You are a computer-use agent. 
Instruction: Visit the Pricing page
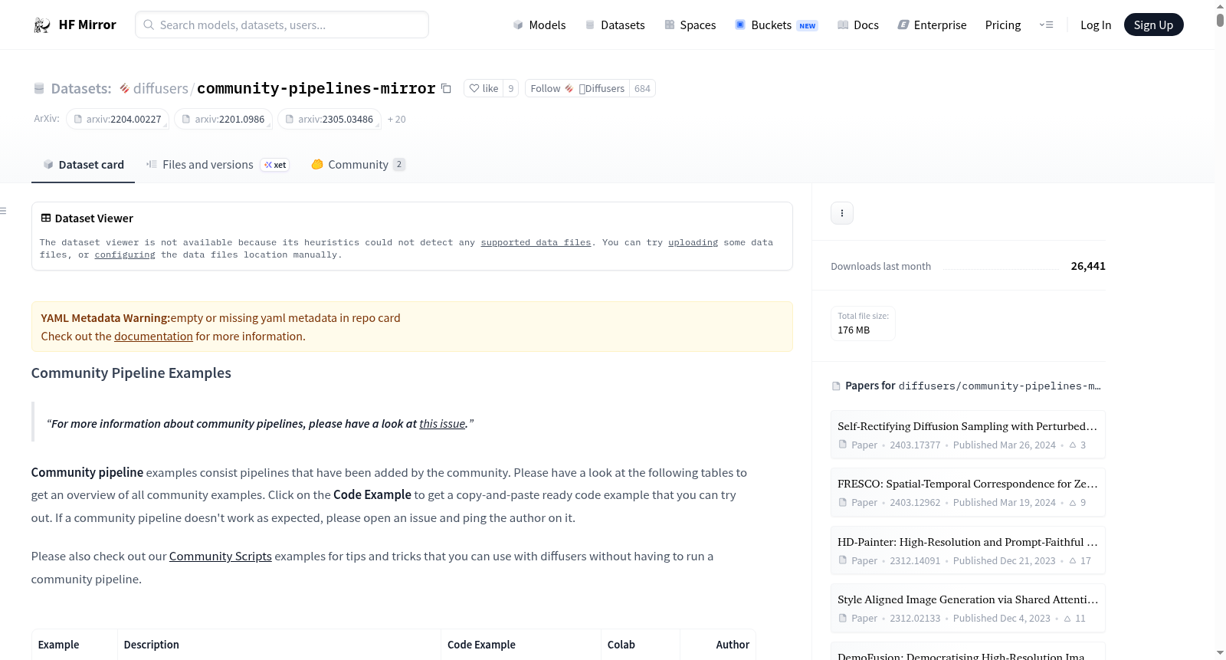tap(1003, 25)
